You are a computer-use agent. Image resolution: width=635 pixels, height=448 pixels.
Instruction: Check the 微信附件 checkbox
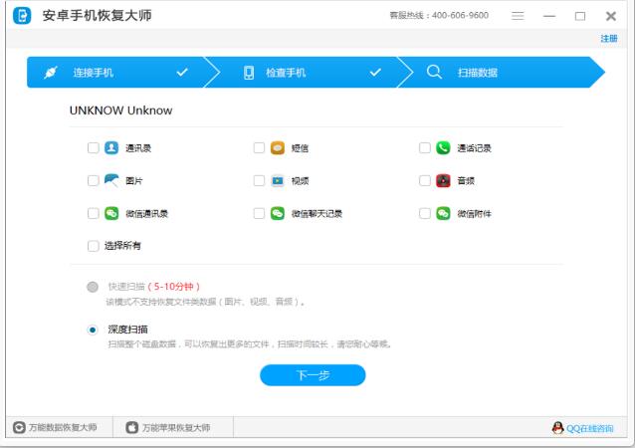[425, 213]
